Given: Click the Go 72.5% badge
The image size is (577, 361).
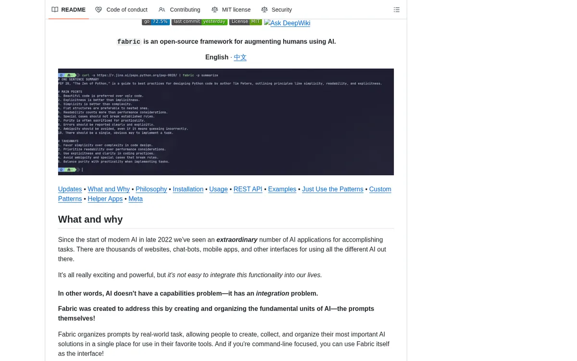Looking at the screenshot, I should [x=156, y=22].
